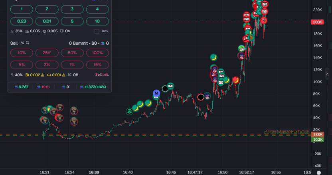
Task: Sell 3% of position
Action: tap(47, 65)
